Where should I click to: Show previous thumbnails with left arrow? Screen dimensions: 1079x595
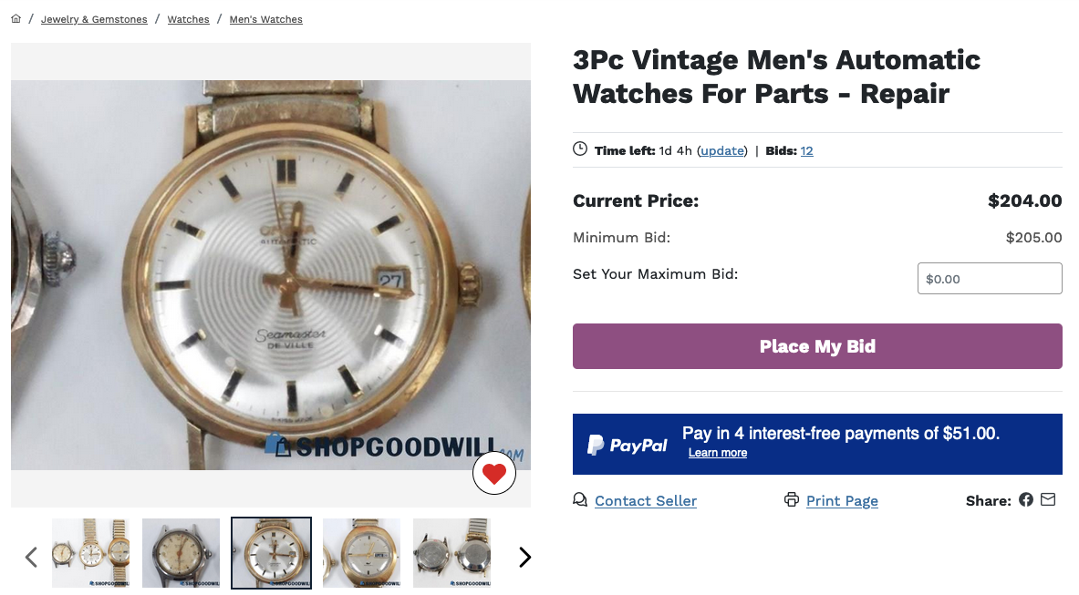click(x=31, y=557)
